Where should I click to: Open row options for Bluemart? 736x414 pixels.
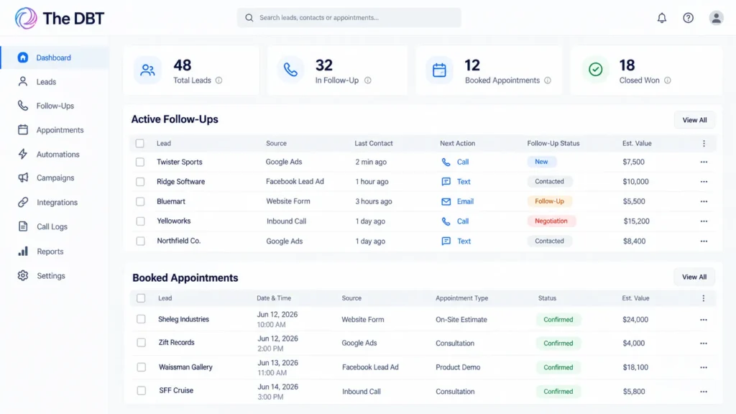[x=704, y=201]
